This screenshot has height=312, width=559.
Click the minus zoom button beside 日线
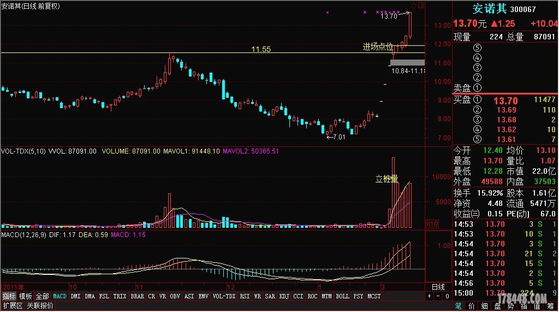coord(438,296)
